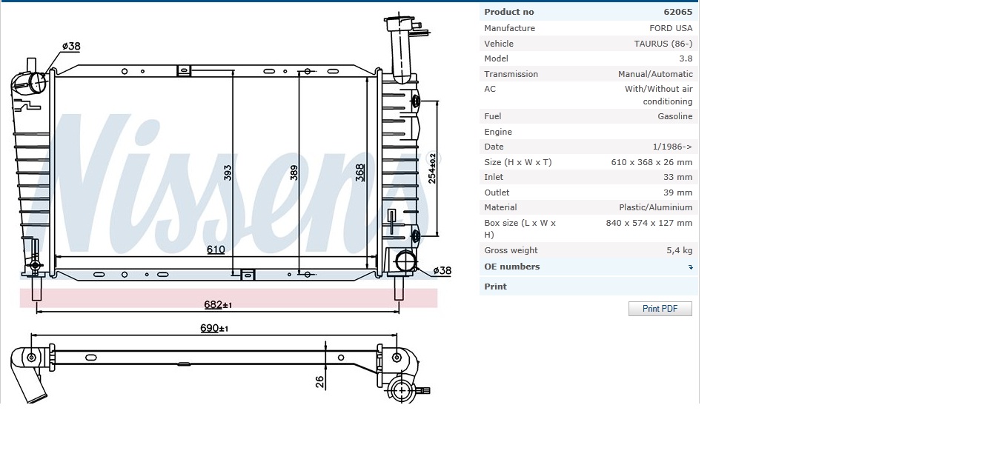Select the outlet value '39 mm'
The width and height of the screenshot is (1008, 462).
(678, 192)
